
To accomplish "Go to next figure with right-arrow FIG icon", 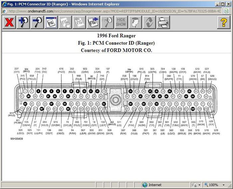I will tap(93, 22).
